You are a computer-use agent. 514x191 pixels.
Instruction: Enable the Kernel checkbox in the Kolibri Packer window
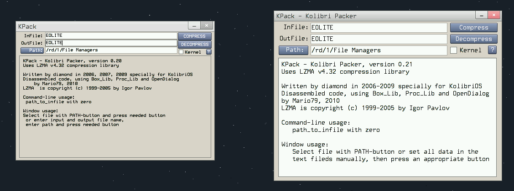[454, 50]
